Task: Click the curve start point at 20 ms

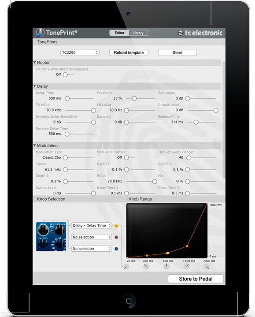Action: point(127,257)
